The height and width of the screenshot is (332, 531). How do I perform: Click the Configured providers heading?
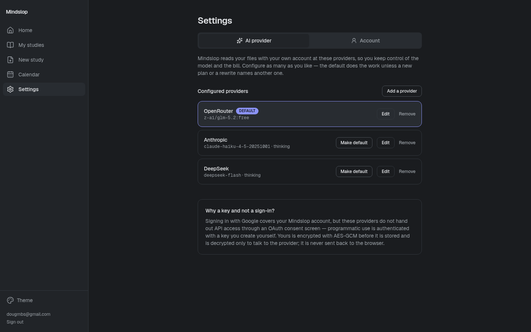click(223, 91)
